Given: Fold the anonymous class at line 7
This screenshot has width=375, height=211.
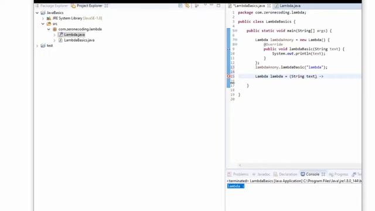Looking at the screenshot, I should pos(236,40).
